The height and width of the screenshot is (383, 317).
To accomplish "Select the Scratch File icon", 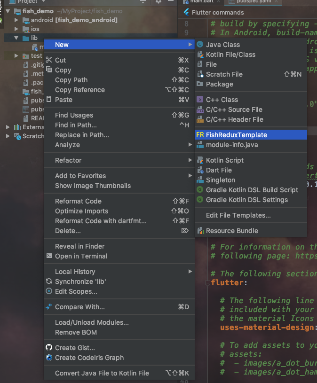I will click(200, 74).
